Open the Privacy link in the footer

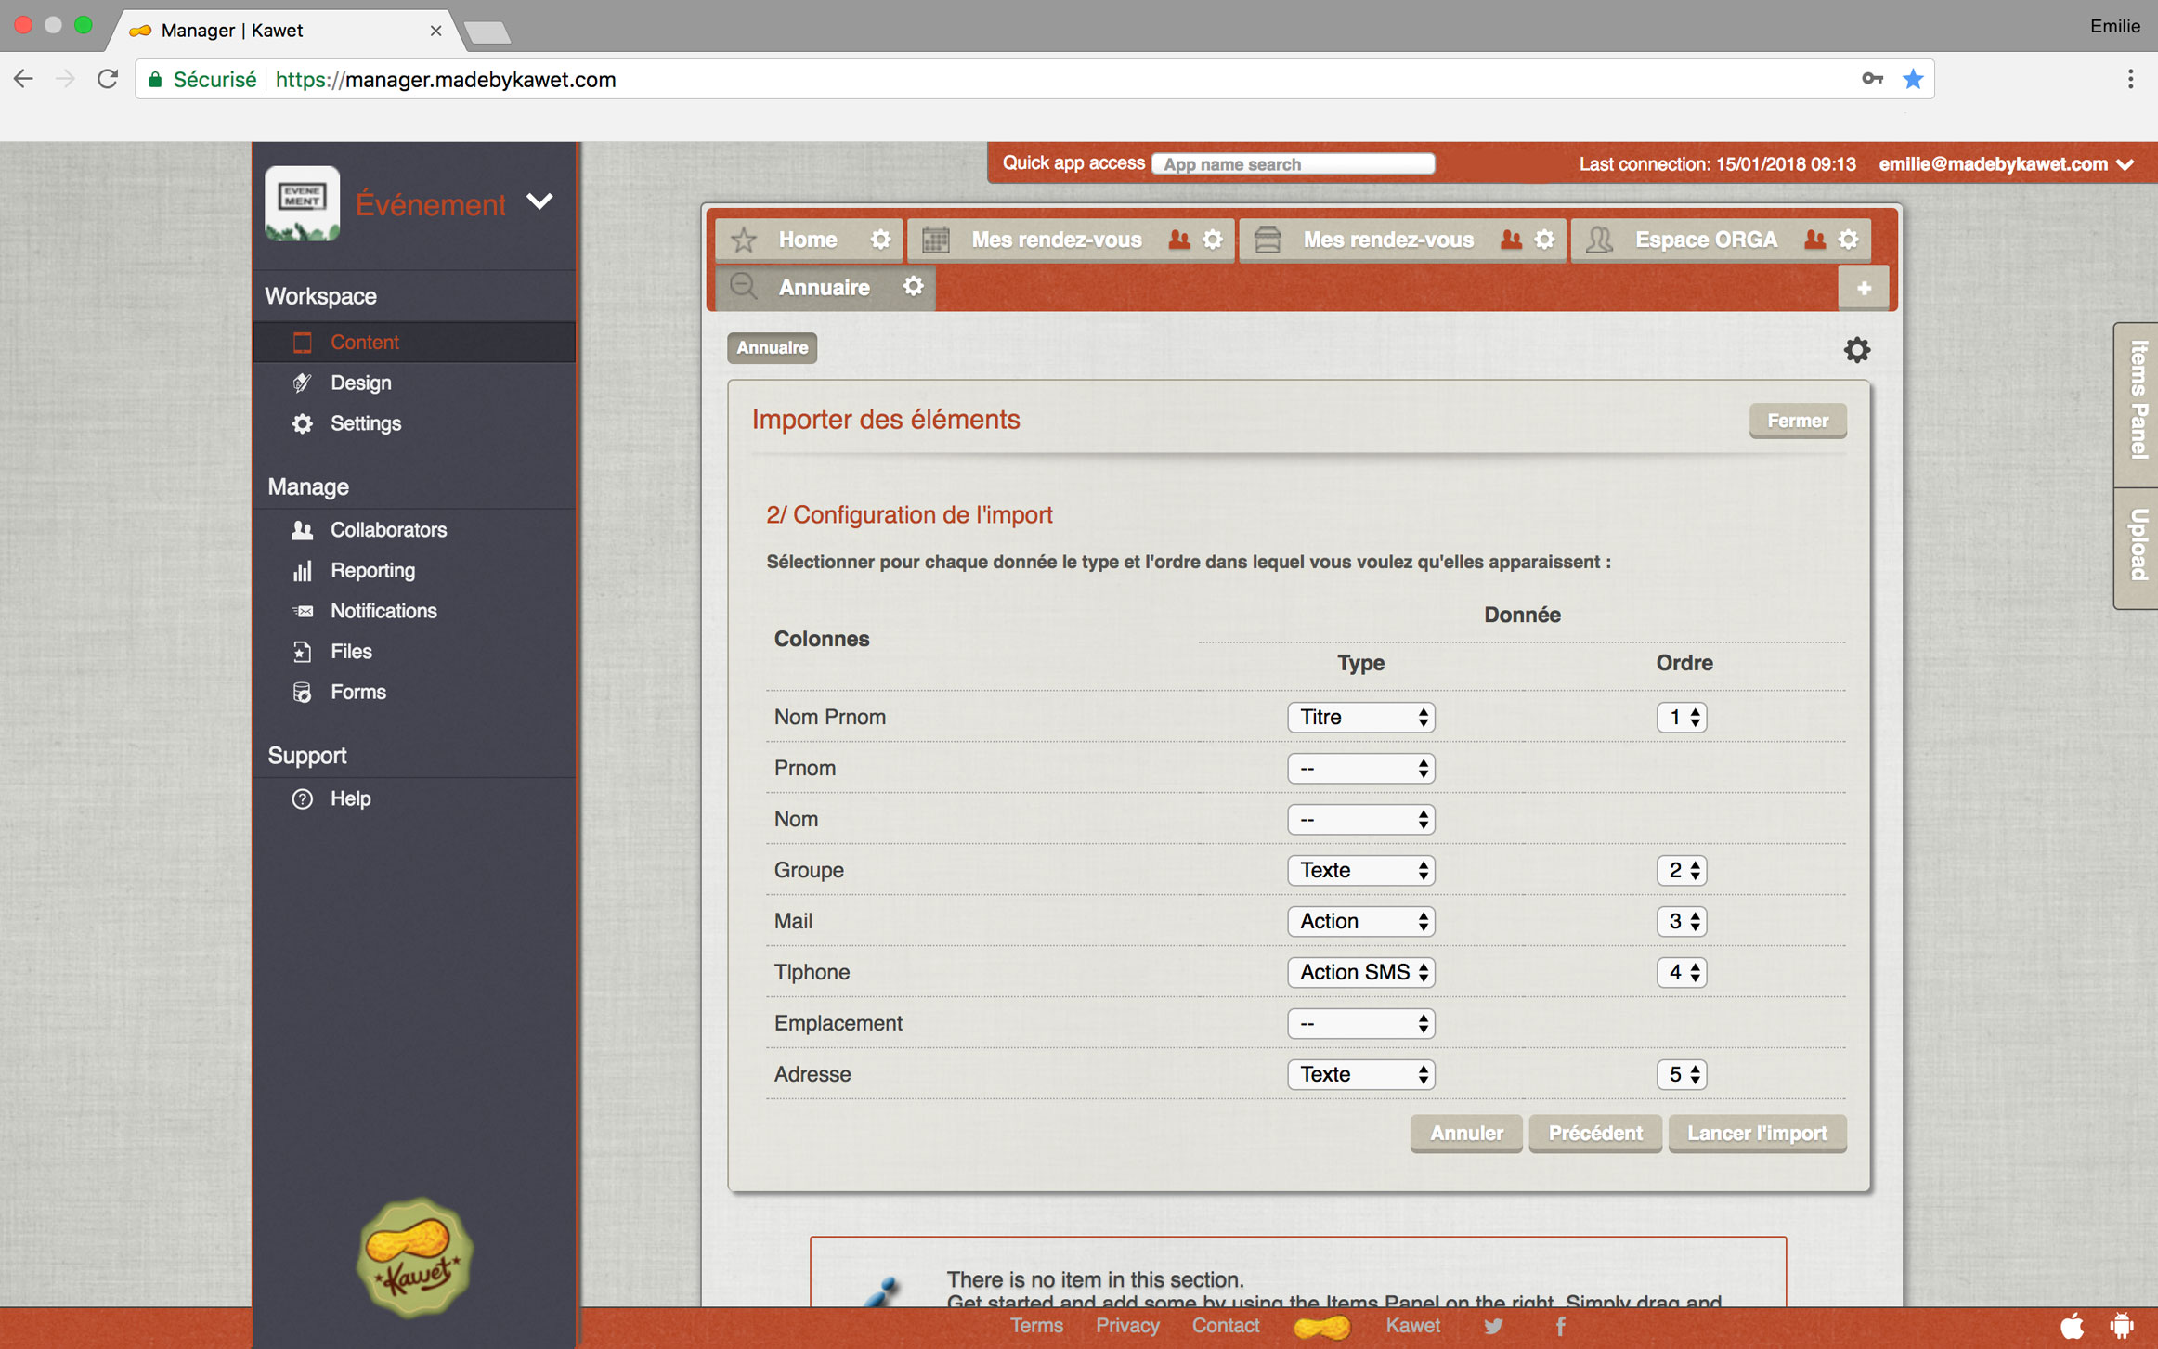tap(1127, 1326)
